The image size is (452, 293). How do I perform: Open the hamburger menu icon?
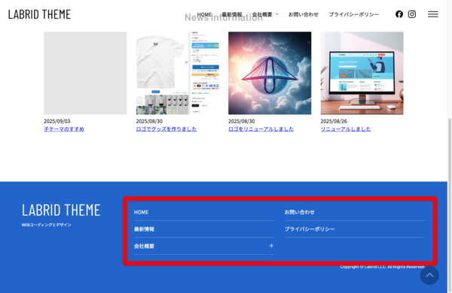(432, 14)
